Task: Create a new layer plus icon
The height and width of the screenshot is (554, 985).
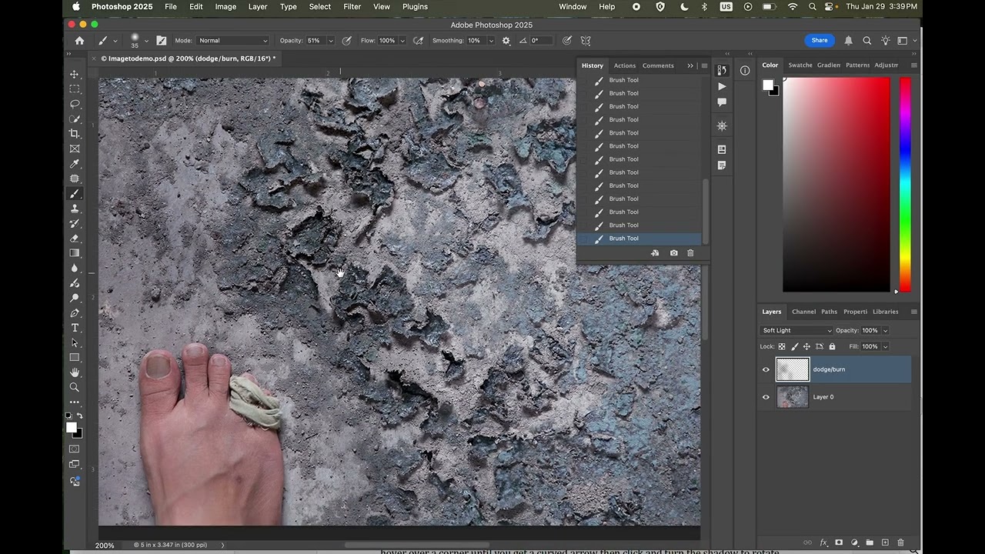Action: [885, 542]
